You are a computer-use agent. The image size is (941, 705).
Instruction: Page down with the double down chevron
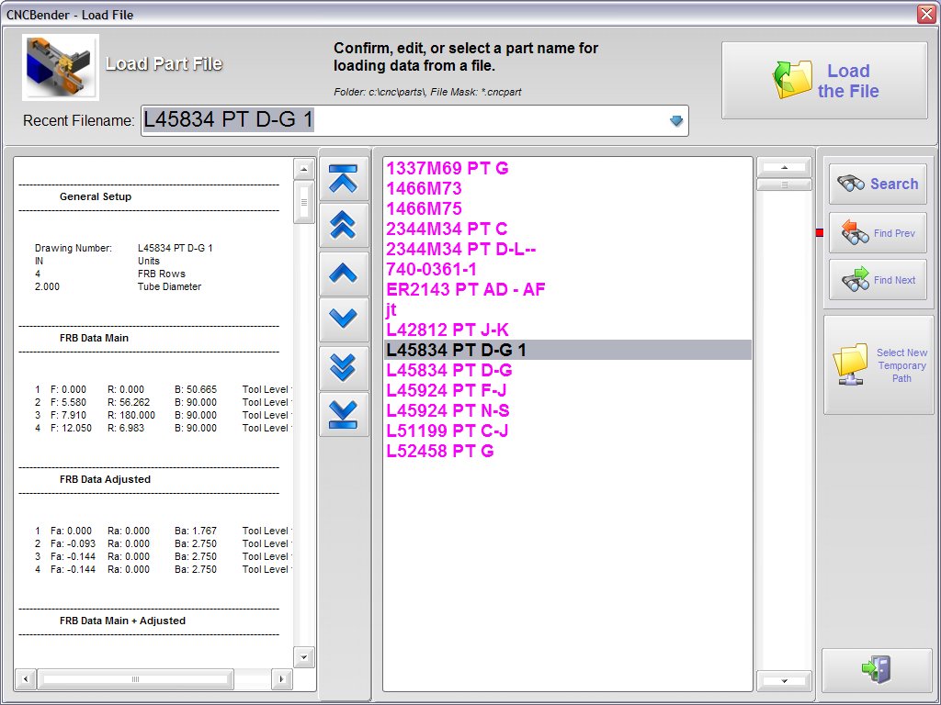tap(343, 366)
